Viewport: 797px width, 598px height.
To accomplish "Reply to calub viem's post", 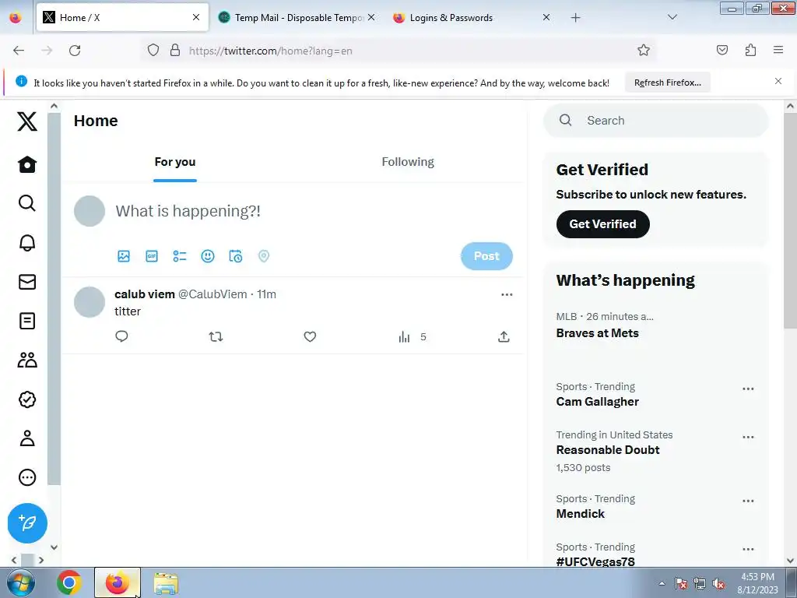I will 121,336.
